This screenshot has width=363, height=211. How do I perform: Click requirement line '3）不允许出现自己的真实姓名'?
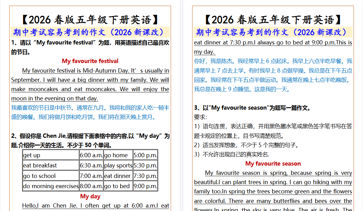click(x=232, y=154)
